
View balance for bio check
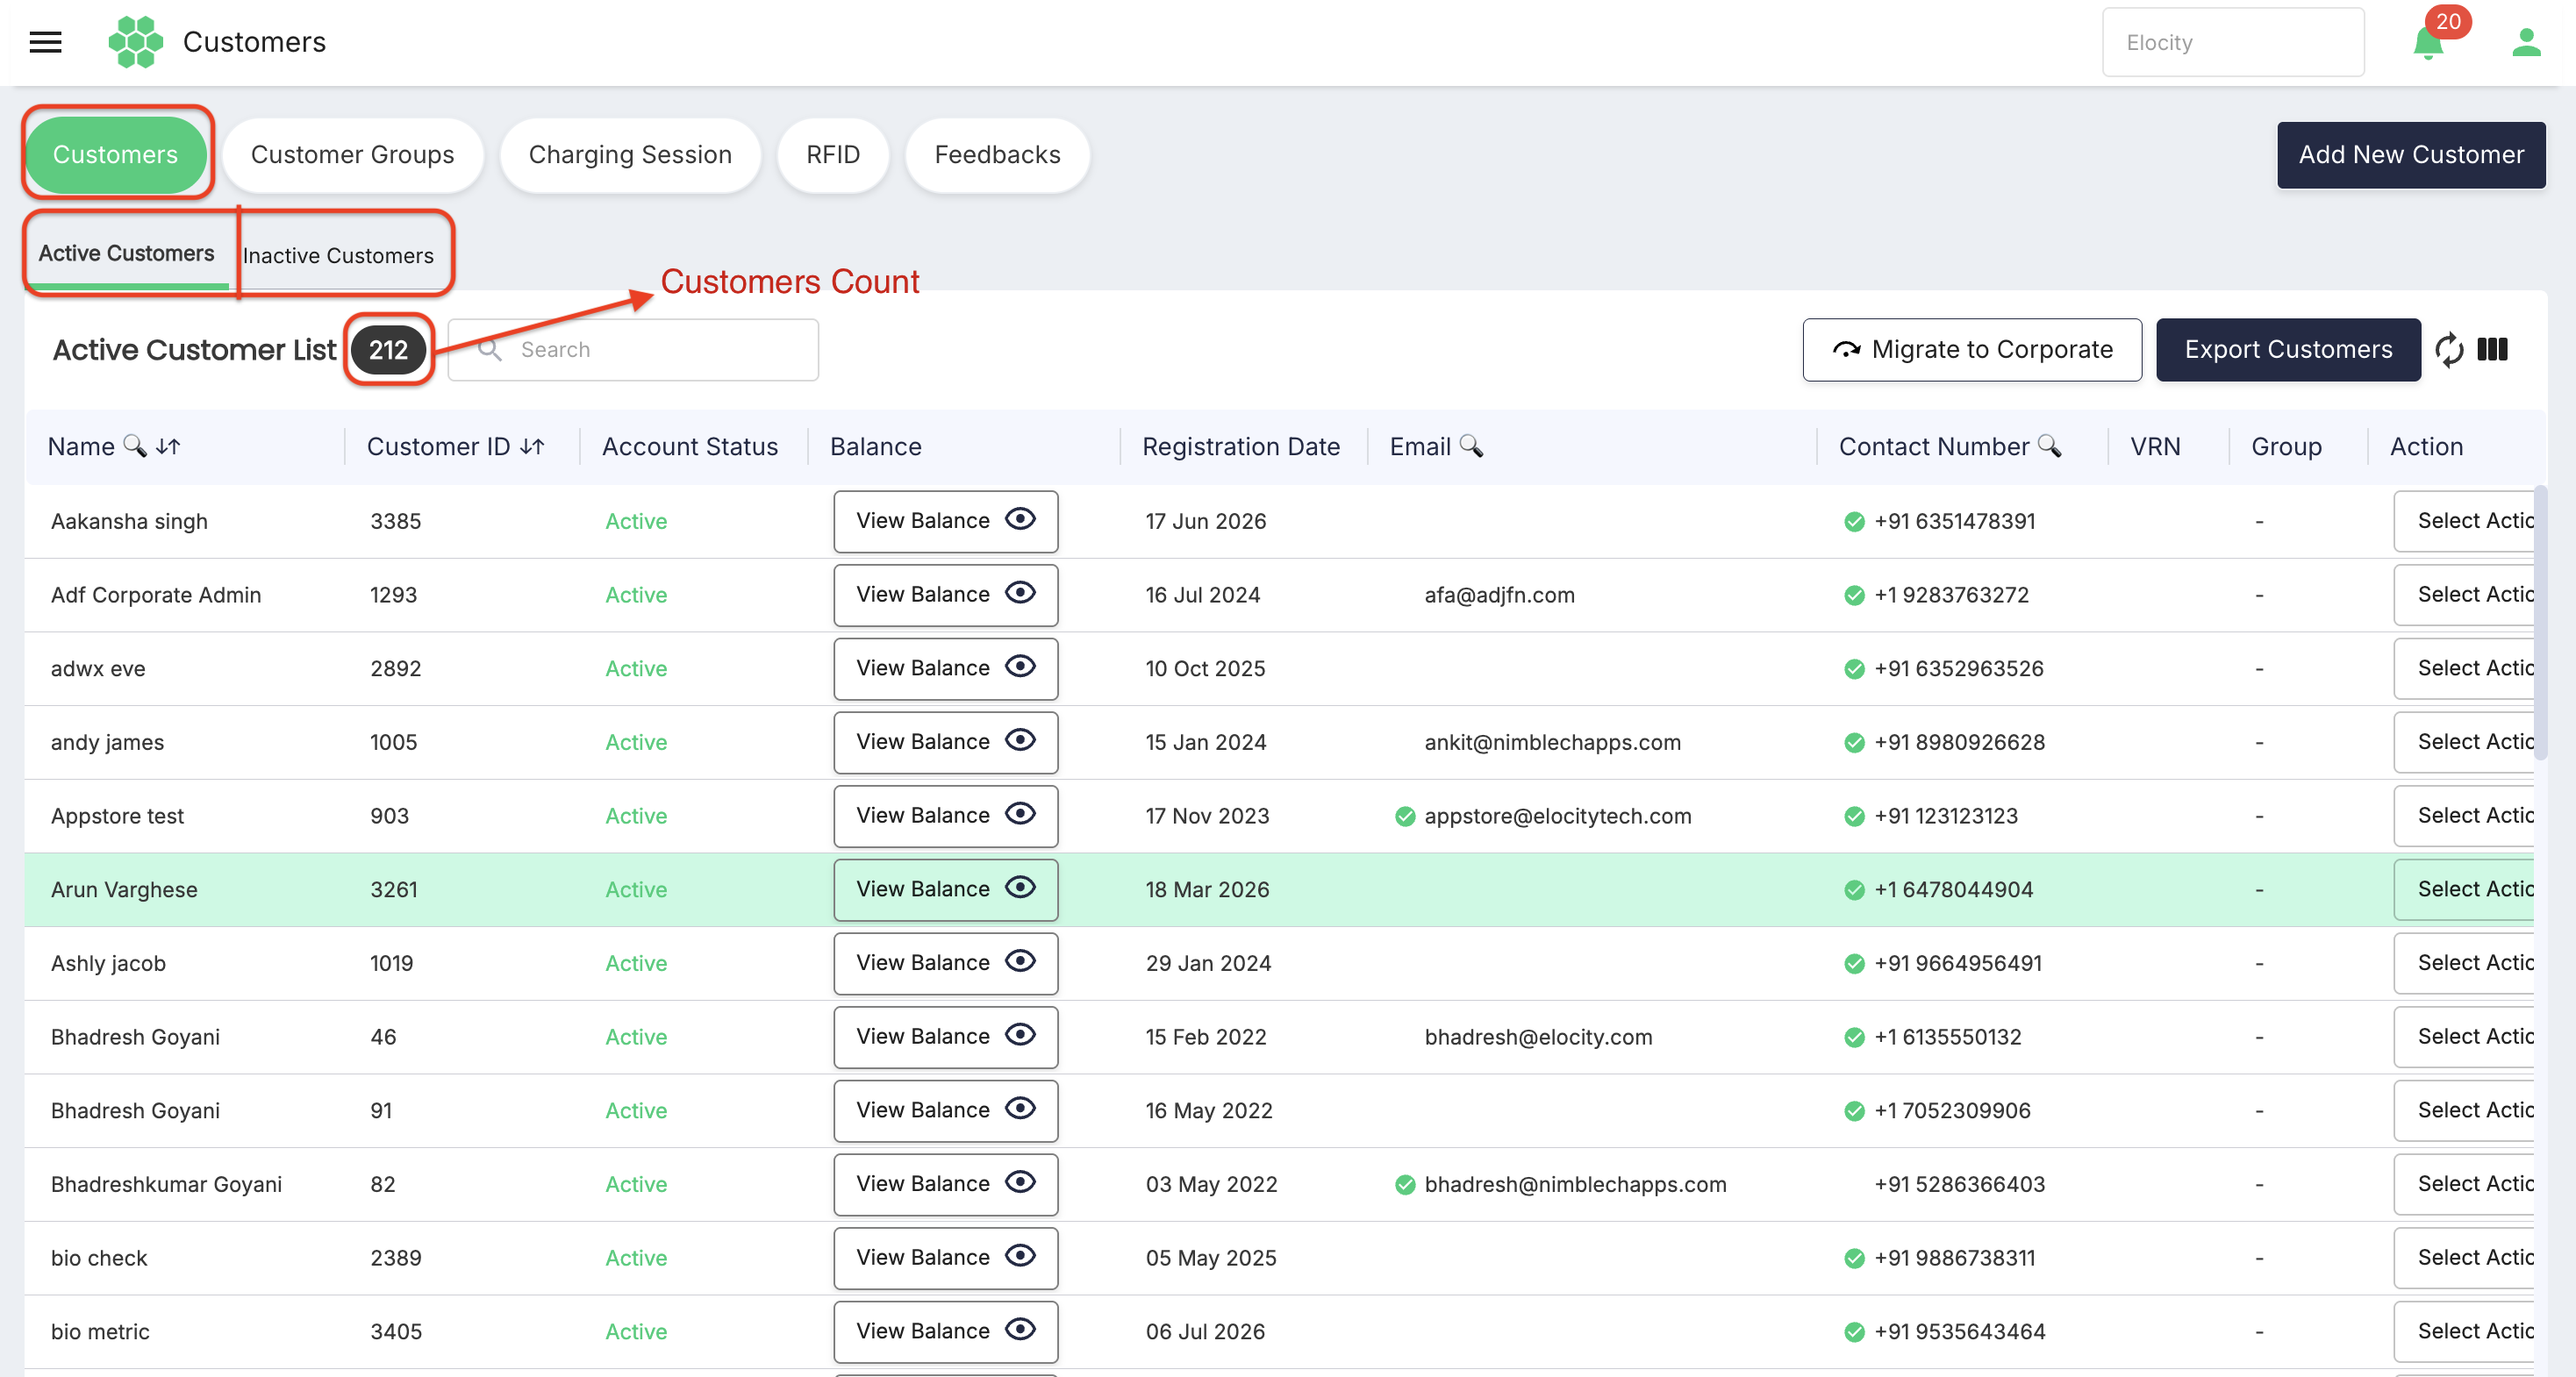click(945, 1258)
